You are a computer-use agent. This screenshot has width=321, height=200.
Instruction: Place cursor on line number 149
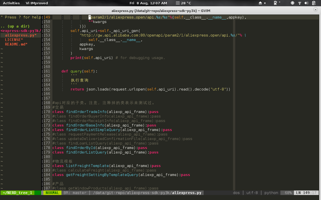tap(47, 17)
